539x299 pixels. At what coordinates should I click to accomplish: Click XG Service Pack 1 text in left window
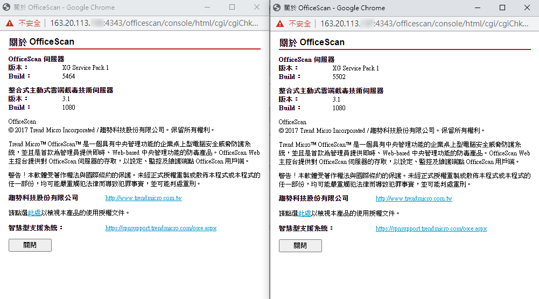coord(85,68)
